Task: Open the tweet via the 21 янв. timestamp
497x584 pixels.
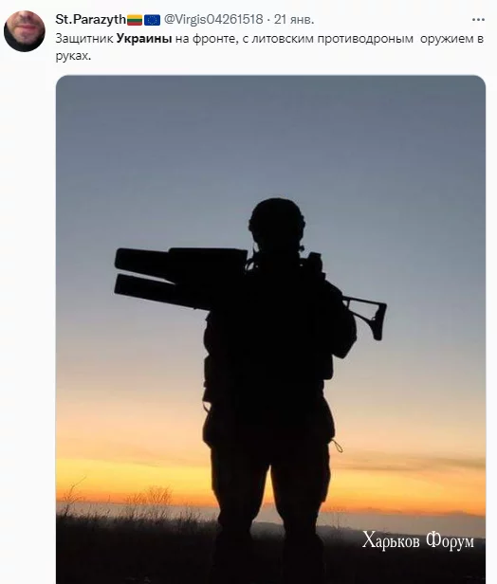Action: pyautogui.click(x=294, y=19)
